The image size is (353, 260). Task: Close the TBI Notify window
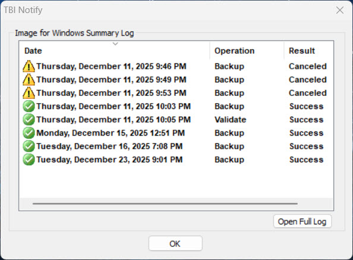coord(340,10)
